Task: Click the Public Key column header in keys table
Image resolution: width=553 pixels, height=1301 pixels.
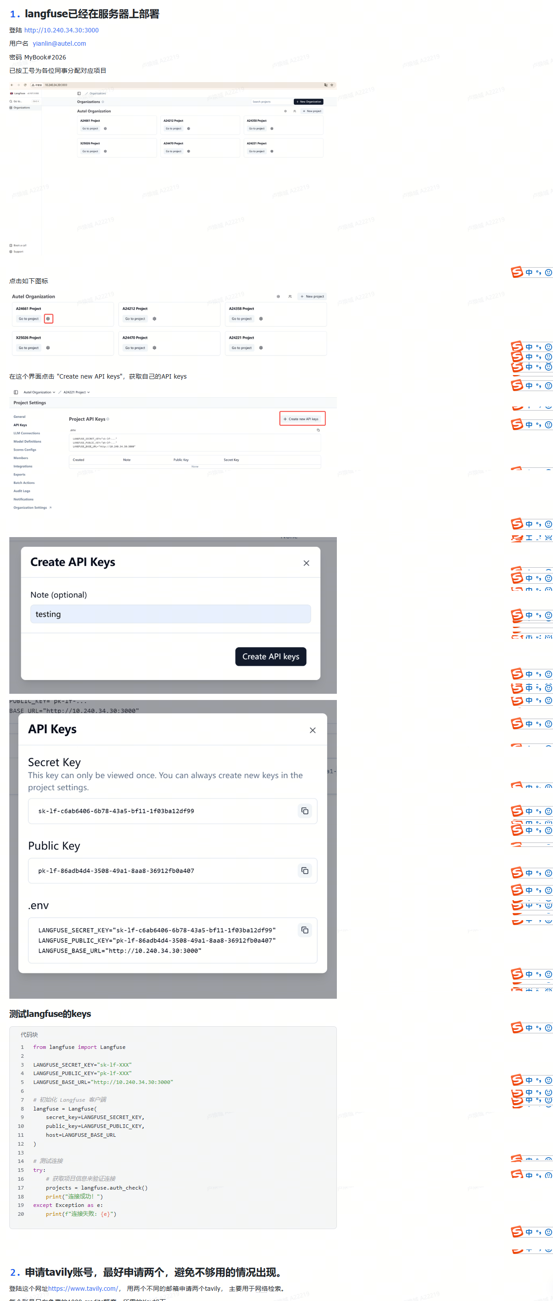Action: coord(181,460)
